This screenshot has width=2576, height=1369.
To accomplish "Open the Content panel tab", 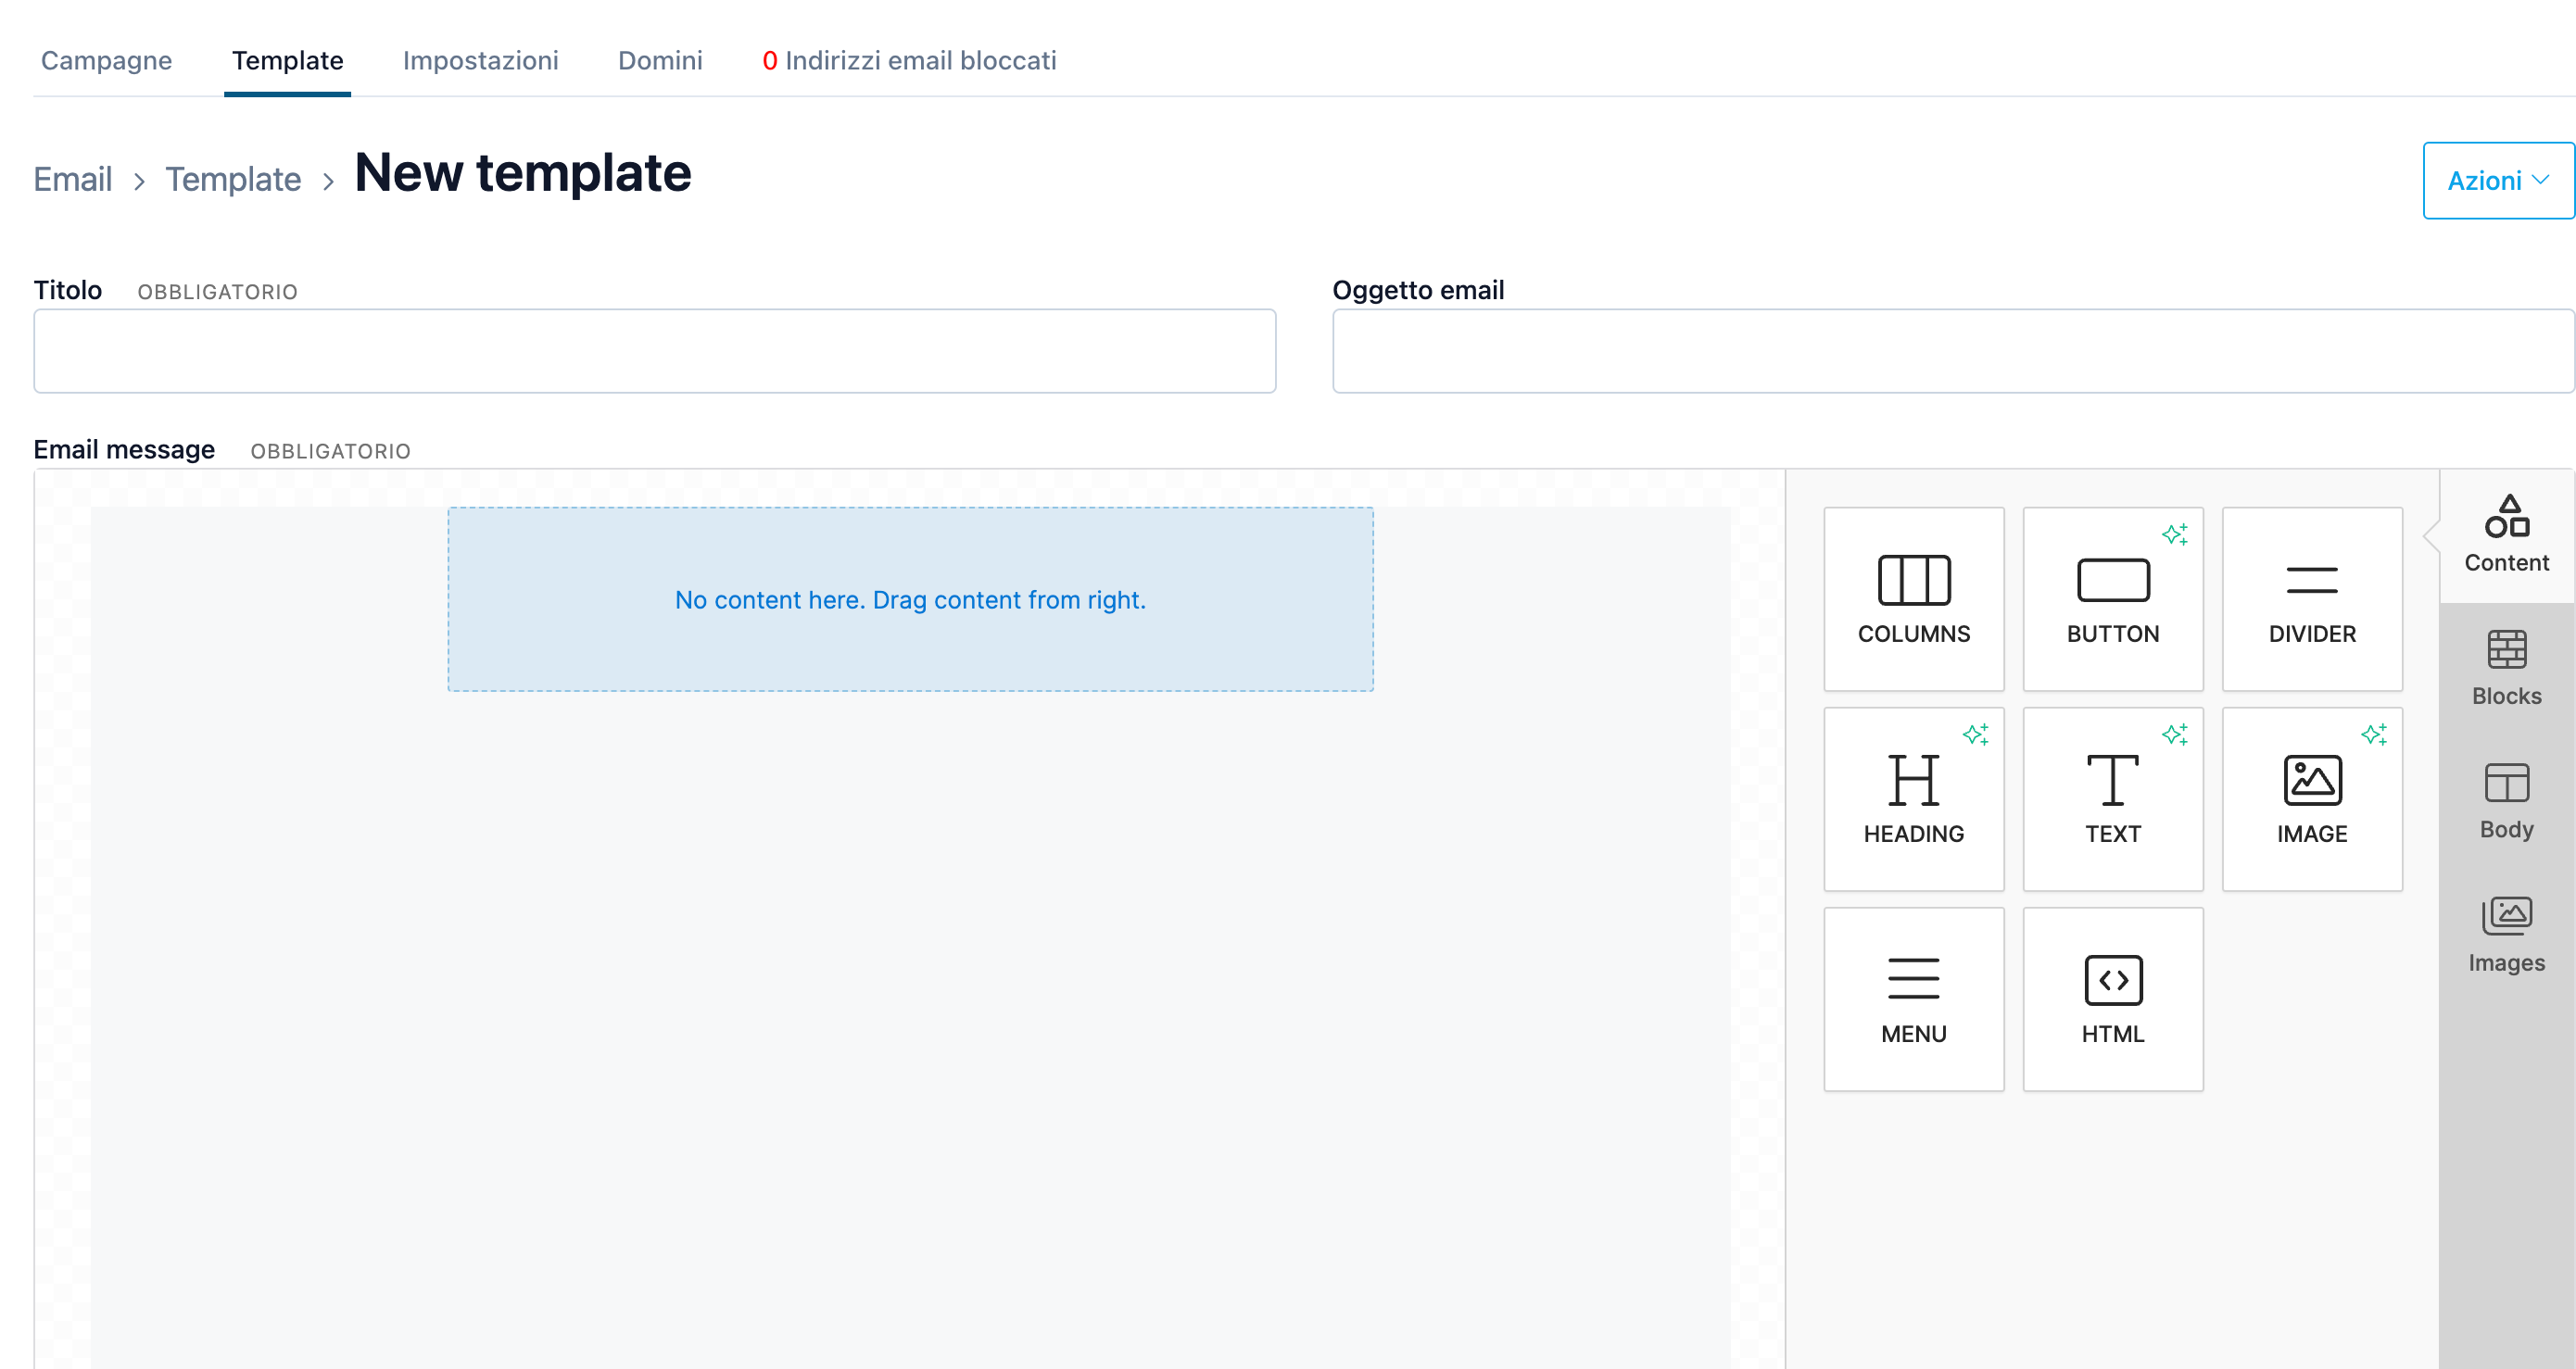I will [x=2506, y=535].
